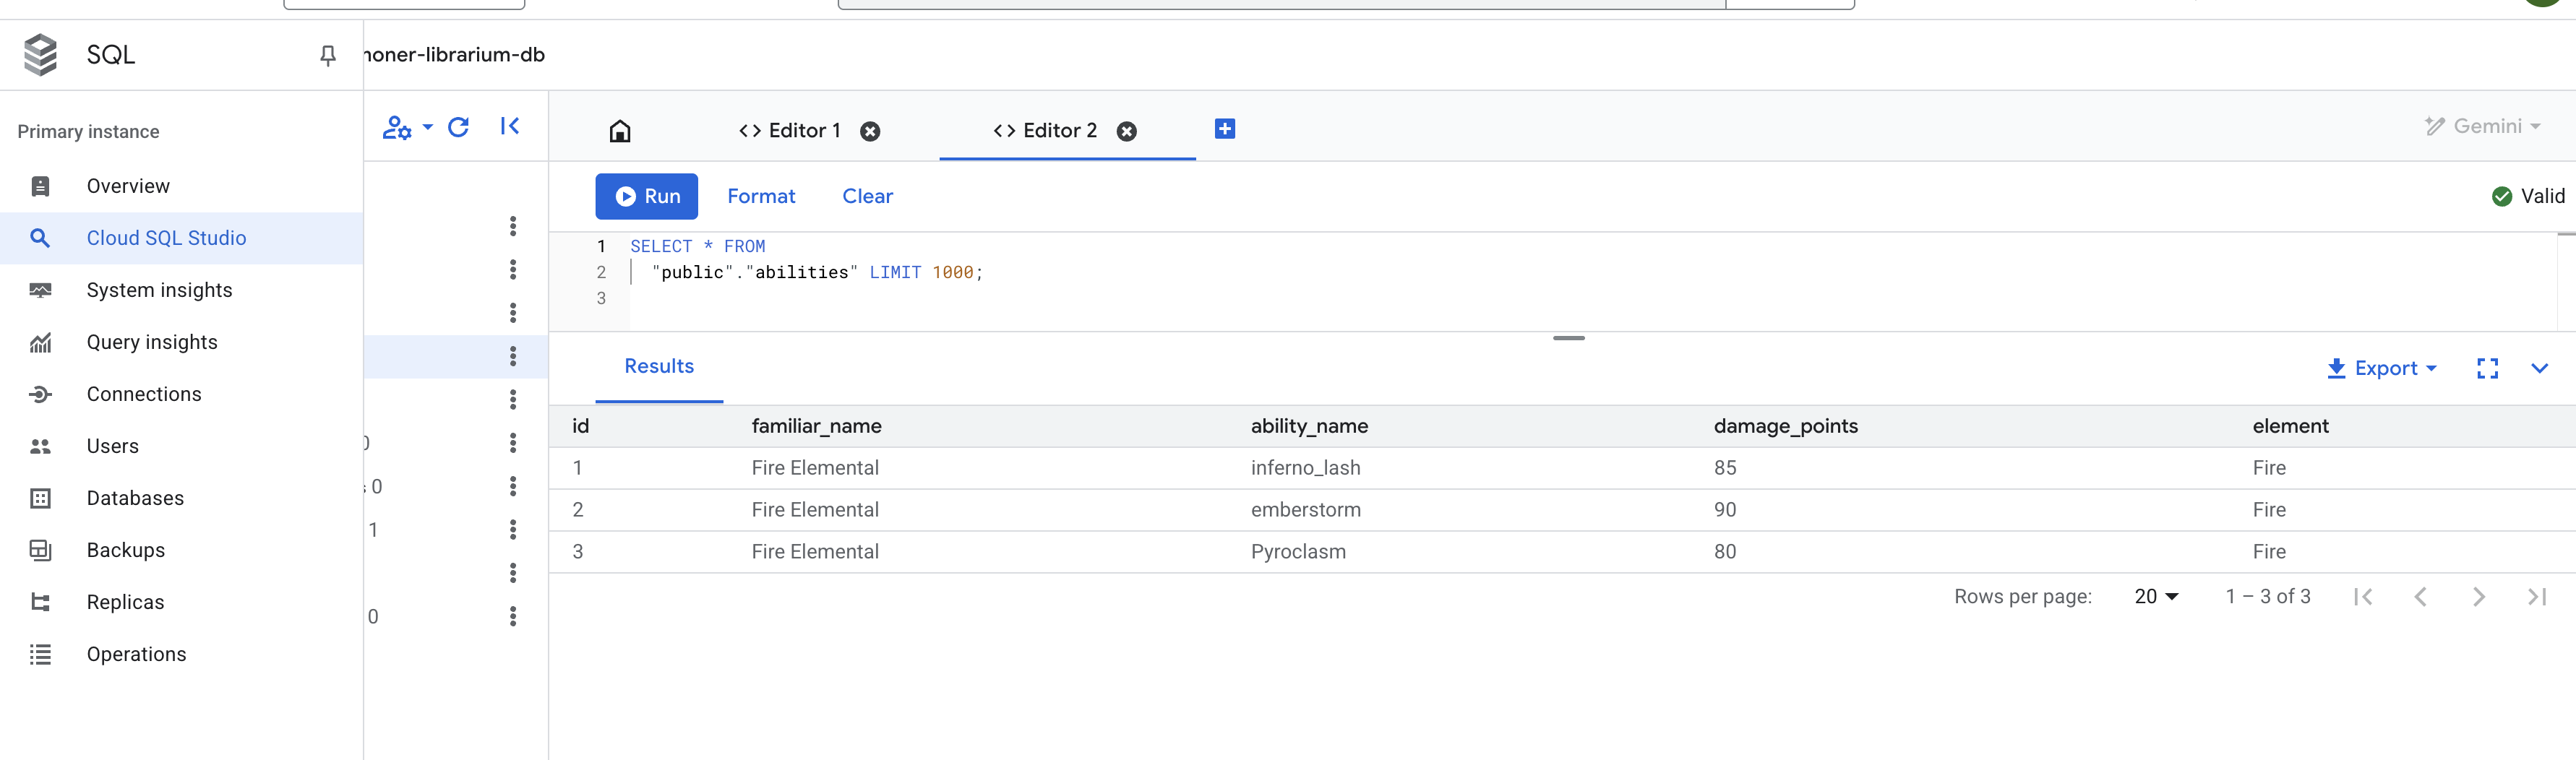
Task: Open user settings dropdown in explorer
Action: 407,127
